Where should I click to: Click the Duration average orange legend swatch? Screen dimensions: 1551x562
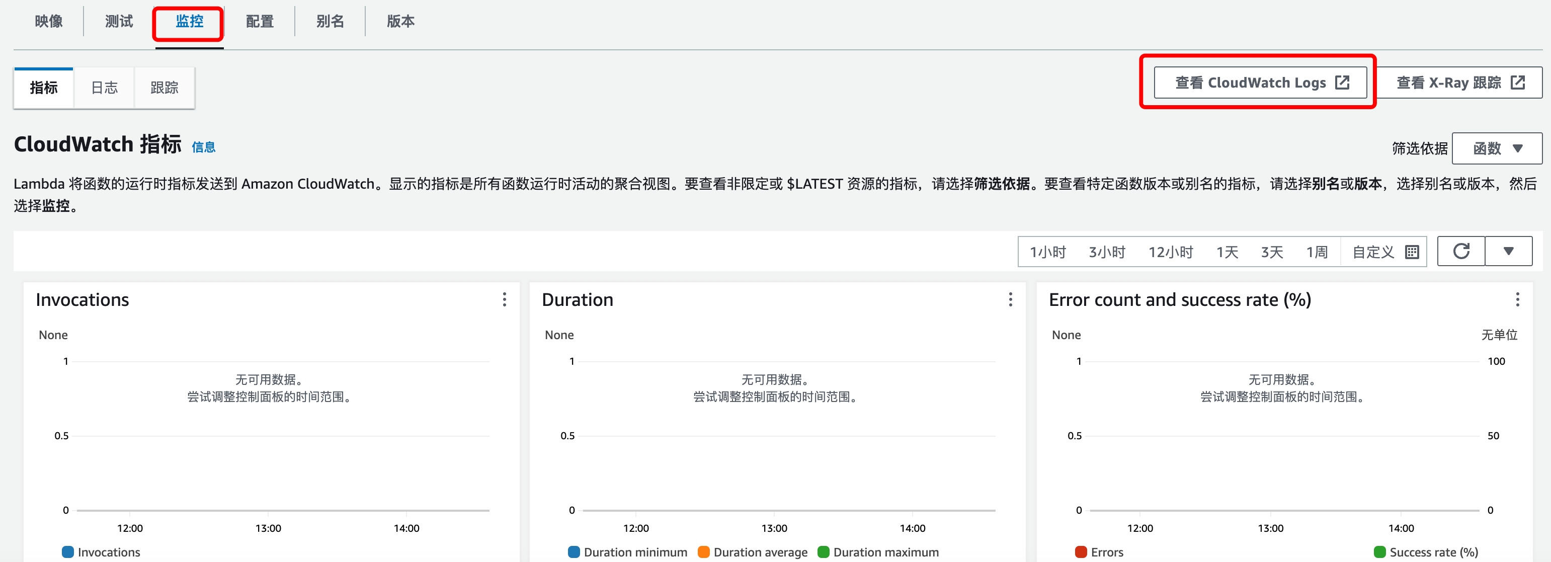tap(703, 552)
